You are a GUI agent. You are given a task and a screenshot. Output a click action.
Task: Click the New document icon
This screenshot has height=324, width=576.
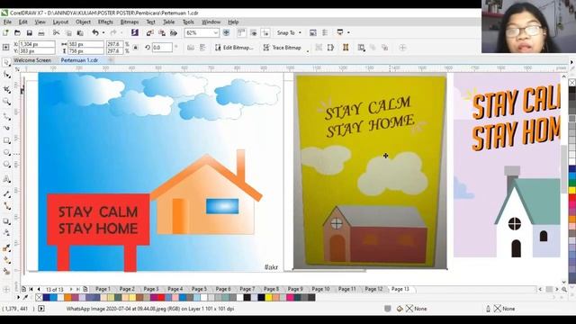(5, 32)
